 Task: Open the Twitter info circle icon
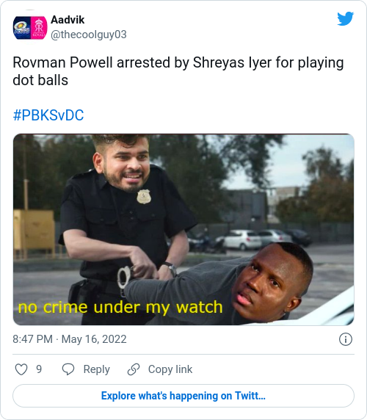click(346, 339)
